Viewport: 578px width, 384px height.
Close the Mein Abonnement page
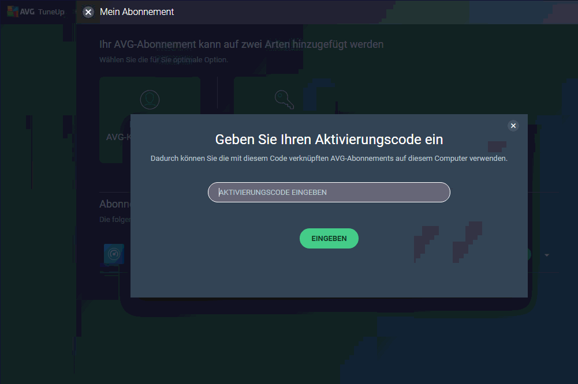click(x=88, y=12)
